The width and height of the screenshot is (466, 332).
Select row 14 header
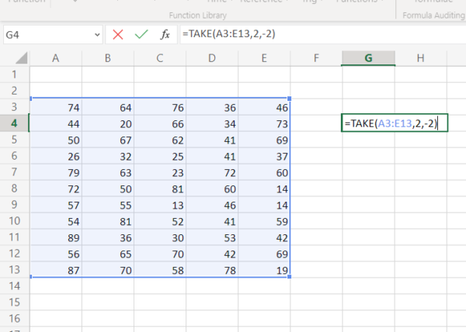pos(14,286)
